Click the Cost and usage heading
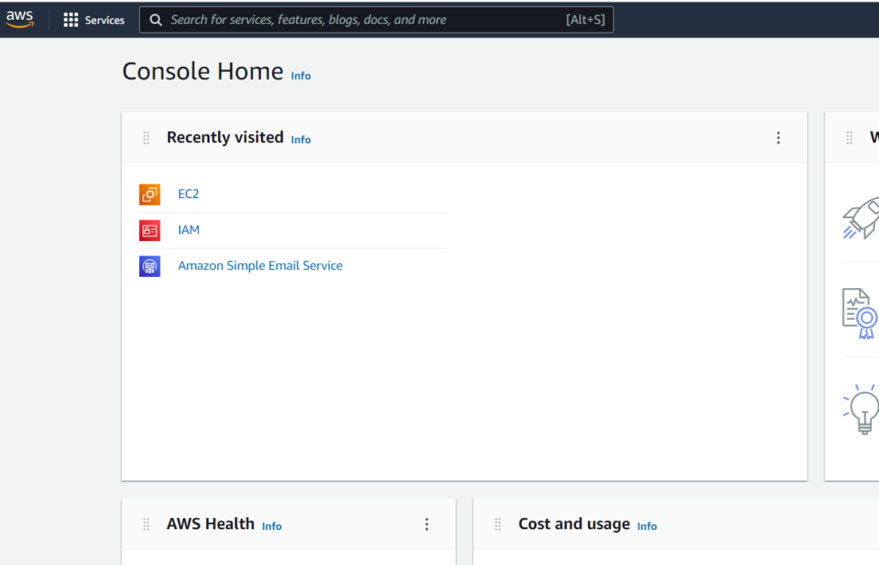The image size is (879, 565). click(574, 524)
